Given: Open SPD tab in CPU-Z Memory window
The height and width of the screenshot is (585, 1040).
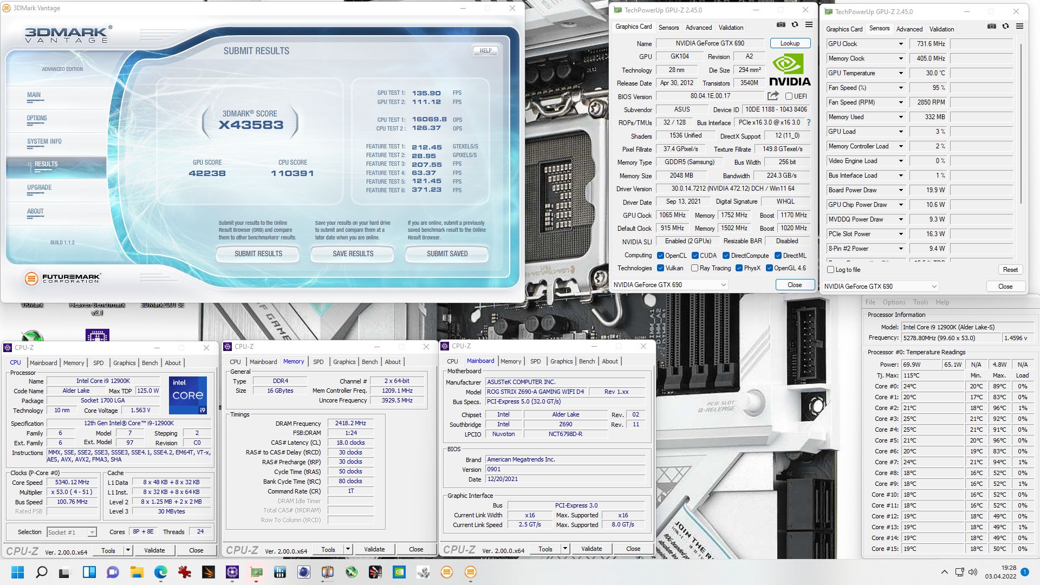Looking at the screenshot, I should 318,362.
